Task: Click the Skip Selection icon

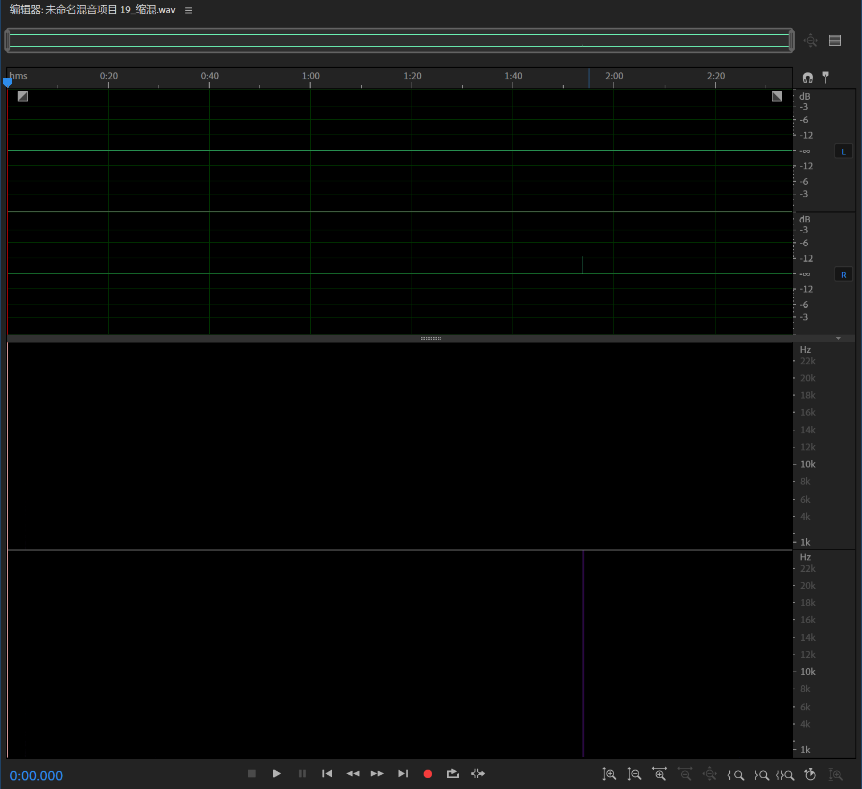Action: tap(478, 774)
